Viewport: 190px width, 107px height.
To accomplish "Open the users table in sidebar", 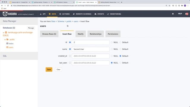I will coord(11,47).
